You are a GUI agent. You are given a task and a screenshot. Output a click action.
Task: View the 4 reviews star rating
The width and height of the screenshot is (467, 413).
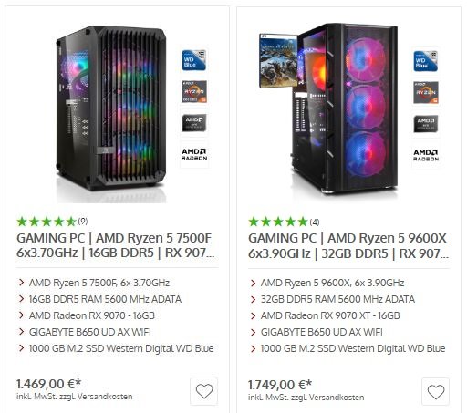pyautogui.click(x=284, y=222)
